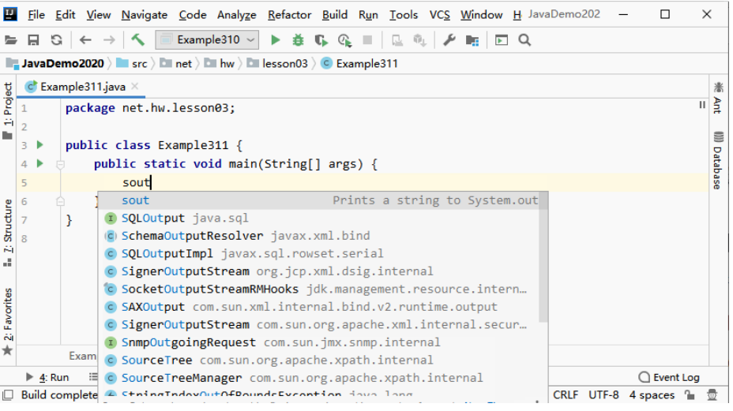Run Example310 with green play icon
This screenshot has width=733, height=411.
[276, 40]
